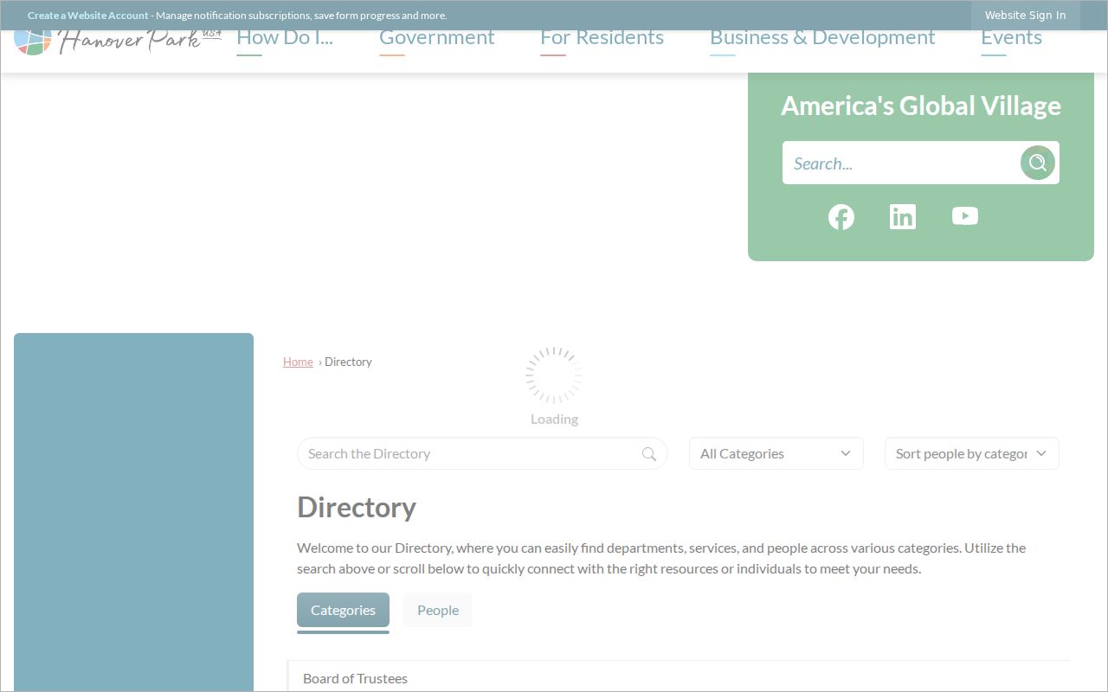Open the LinkedIn page icon

click(x=903, y=217)
